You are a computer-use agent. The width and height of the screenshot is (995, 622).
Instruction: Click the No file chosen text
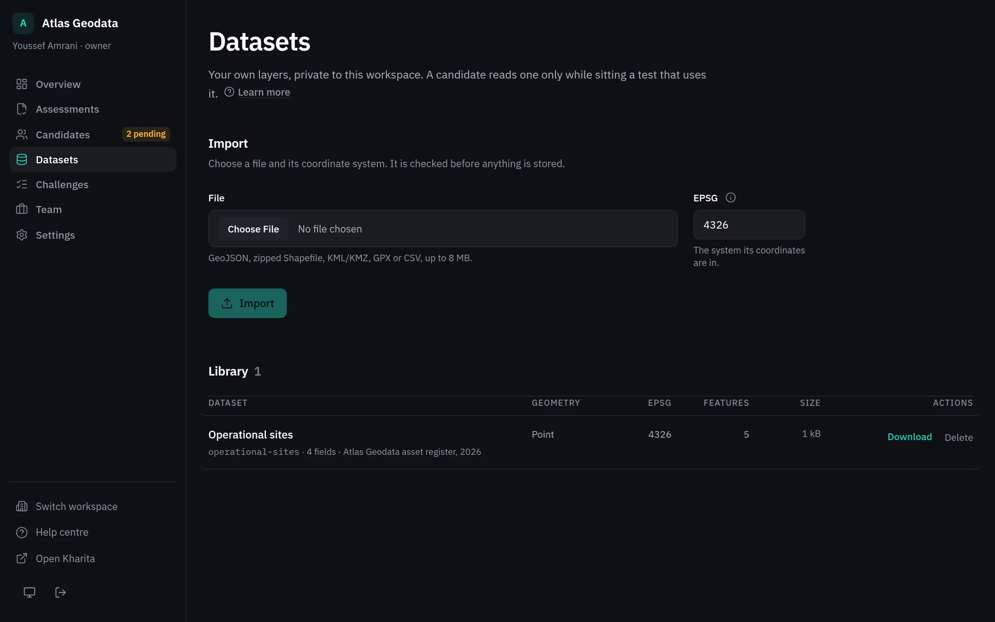tap(330, 229)
